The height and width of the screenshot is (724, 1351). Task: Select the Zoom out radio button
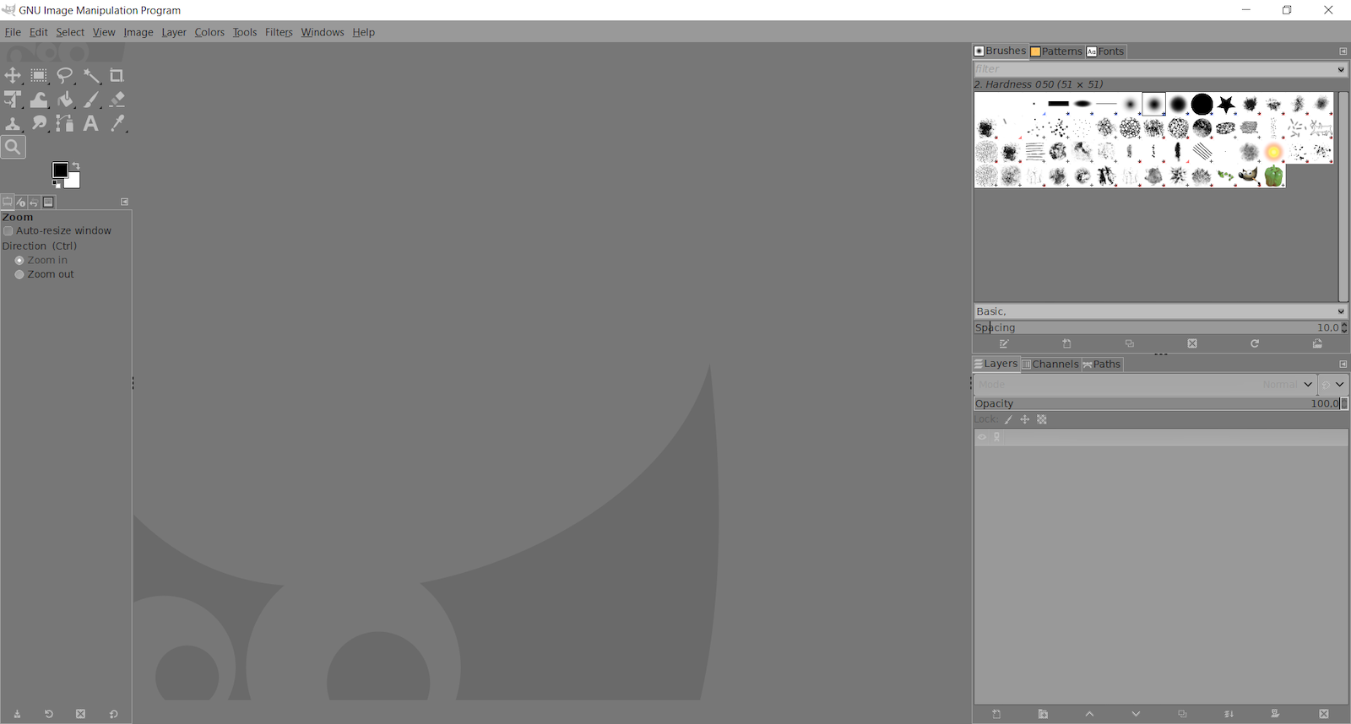[x=19, y=275]
